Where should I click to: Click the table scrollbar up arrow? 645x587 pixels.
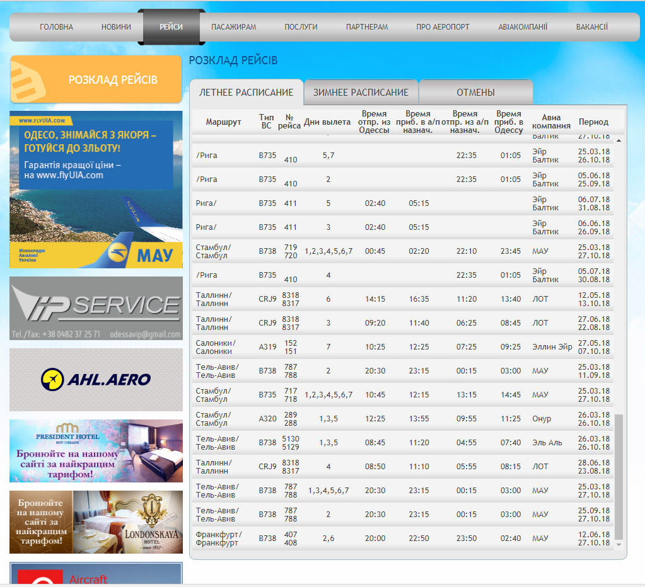tap(619, 141)
